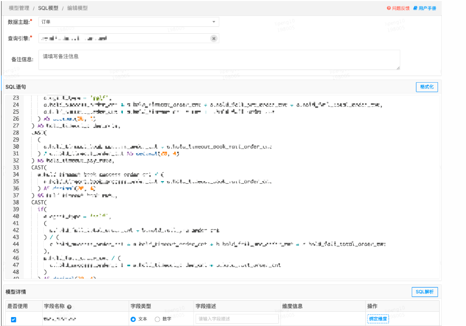Screen dimensions: 466x326
Task: Click the 格式化 format button
Action: point(426,87)
